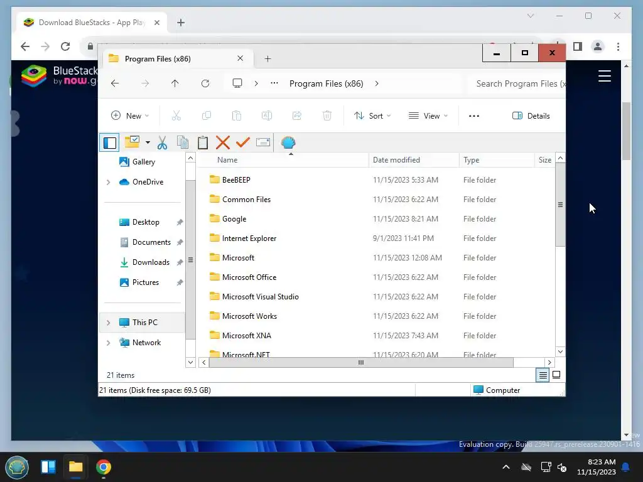The height and width of the screenshot is (482, 643).
Task: Click the red X Delete icon
Action: pos(223,142)
